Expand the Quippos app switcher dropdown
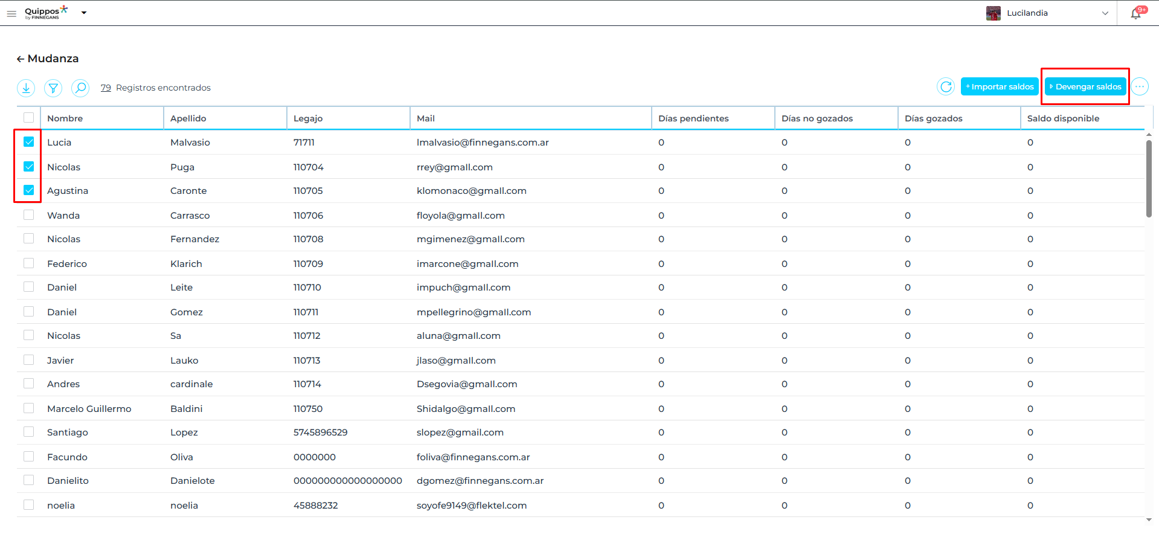This screenshot has width=1159, height=537. [84, 13]
